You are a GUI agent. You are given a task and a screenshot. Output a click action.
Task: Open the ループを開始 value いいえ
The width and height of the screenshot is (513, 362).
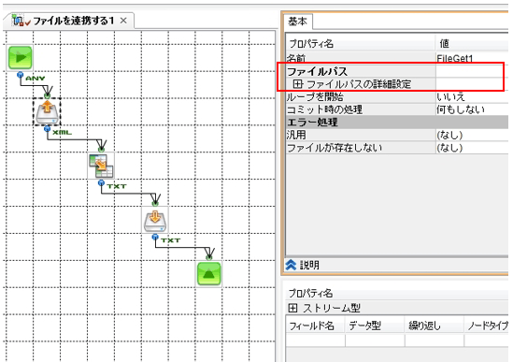coord(450,96)
